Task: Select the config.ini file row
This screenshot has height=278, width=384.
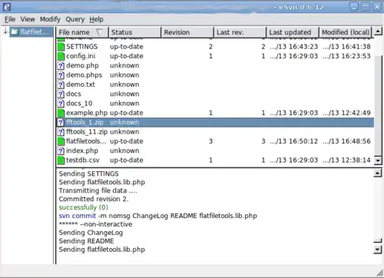Action: coord(214,56)
